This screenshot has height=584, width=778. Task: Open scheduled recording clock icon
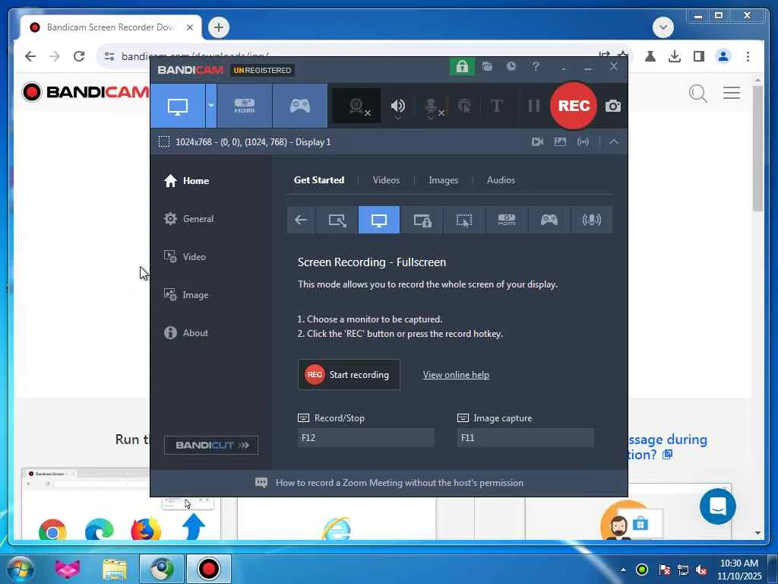pos(511,67)
